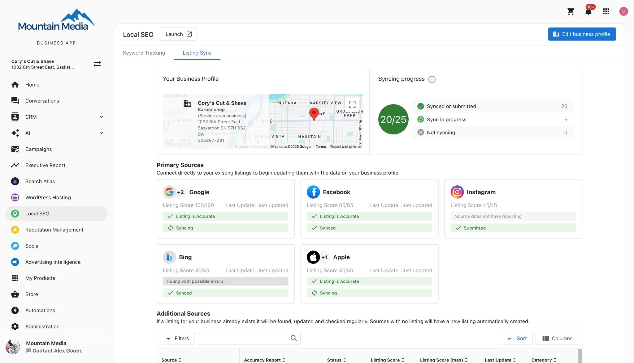
Task: Open WordPress Hosting from the sidebar
Action: [48, 197]
